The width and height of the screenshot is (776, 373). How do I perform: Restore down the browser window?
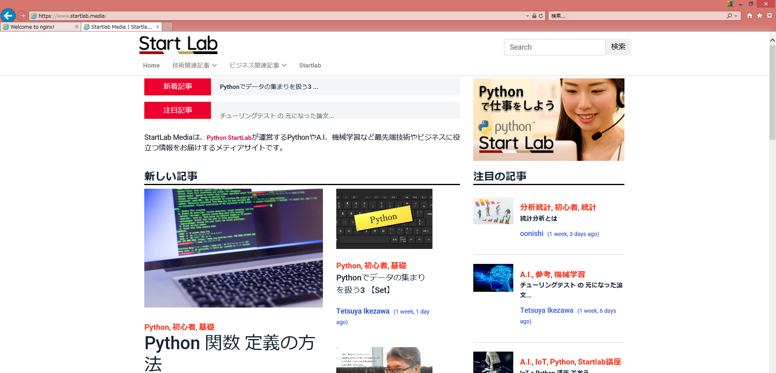click(x=751, y=4)
